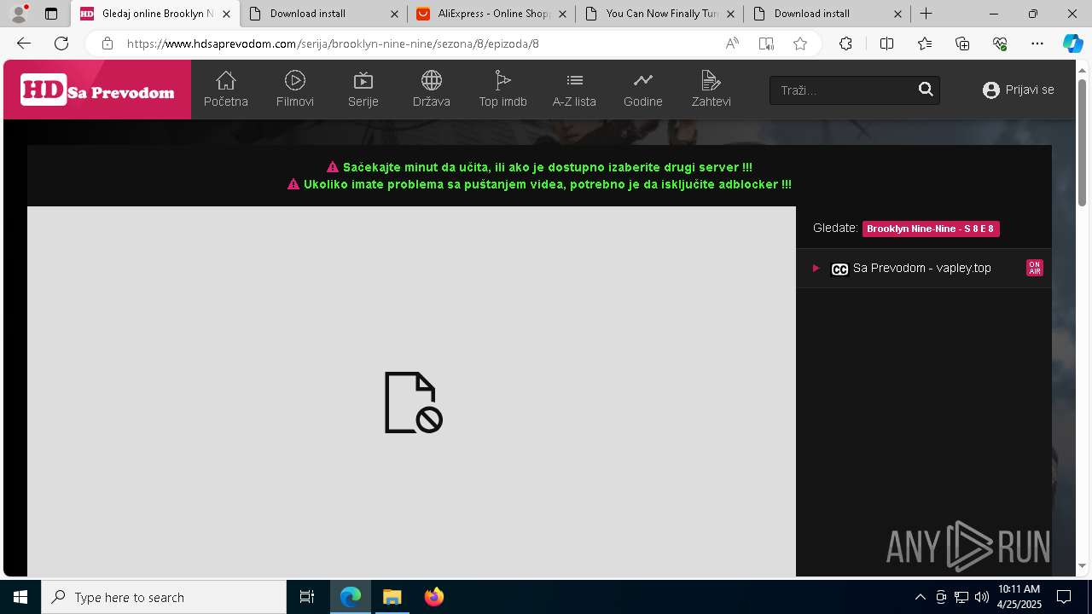Viewport: 1092px width, 614px height.
Task: Open immersive reader or translate icon
Action: (766, 43)
